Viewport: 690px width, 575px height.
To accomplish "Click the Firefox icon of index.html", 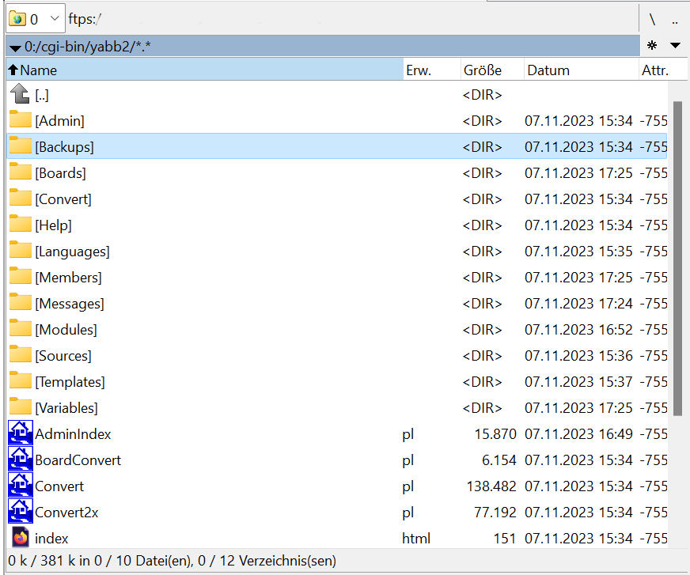I will [x=20, y=539].
